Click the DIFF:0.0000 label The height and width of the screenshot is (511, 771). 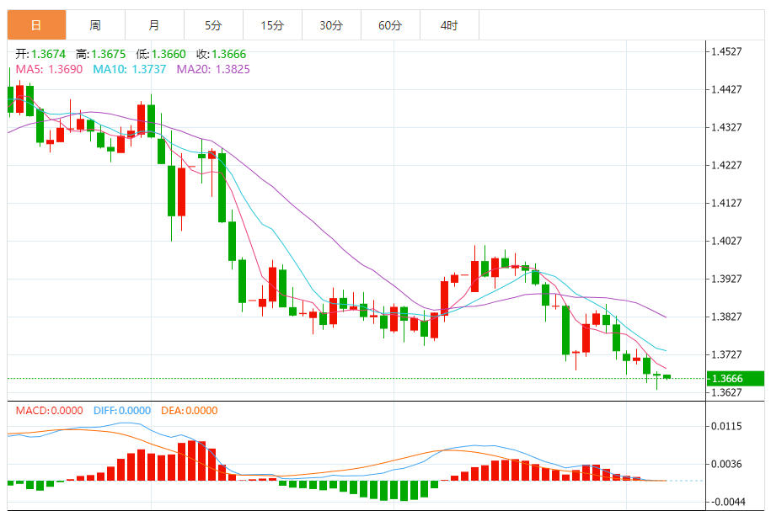pyautogui.click(x=122, y=411)
